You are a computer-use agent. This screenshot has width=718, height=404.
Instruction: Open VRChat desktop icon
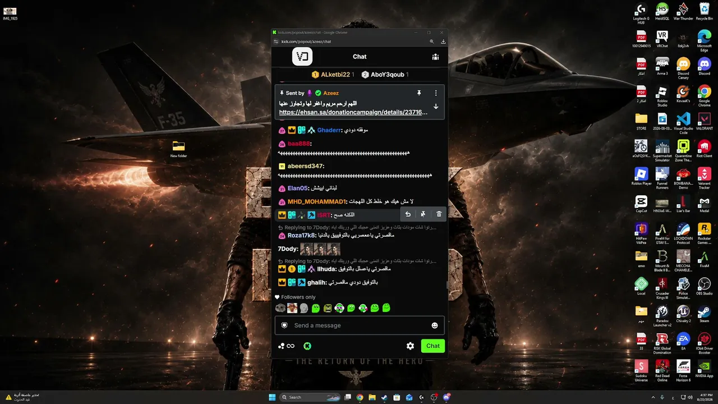662,39
